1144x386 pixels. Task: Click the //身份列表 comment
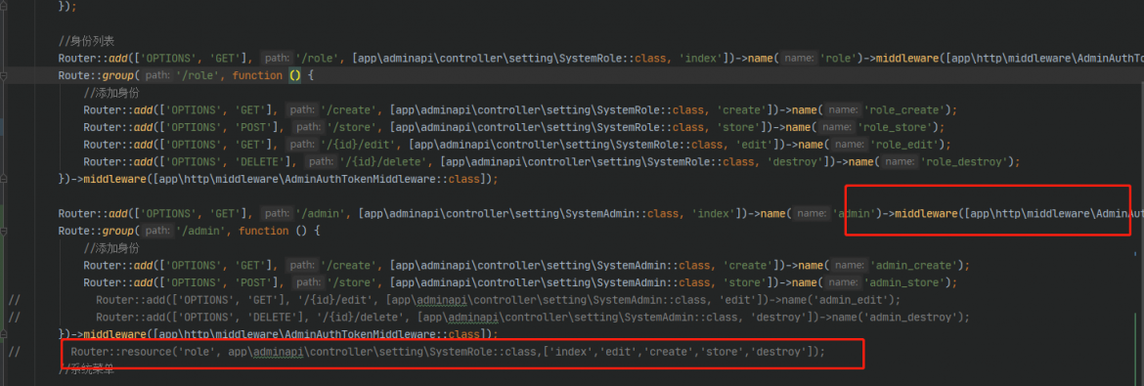[x=88, y=41]
